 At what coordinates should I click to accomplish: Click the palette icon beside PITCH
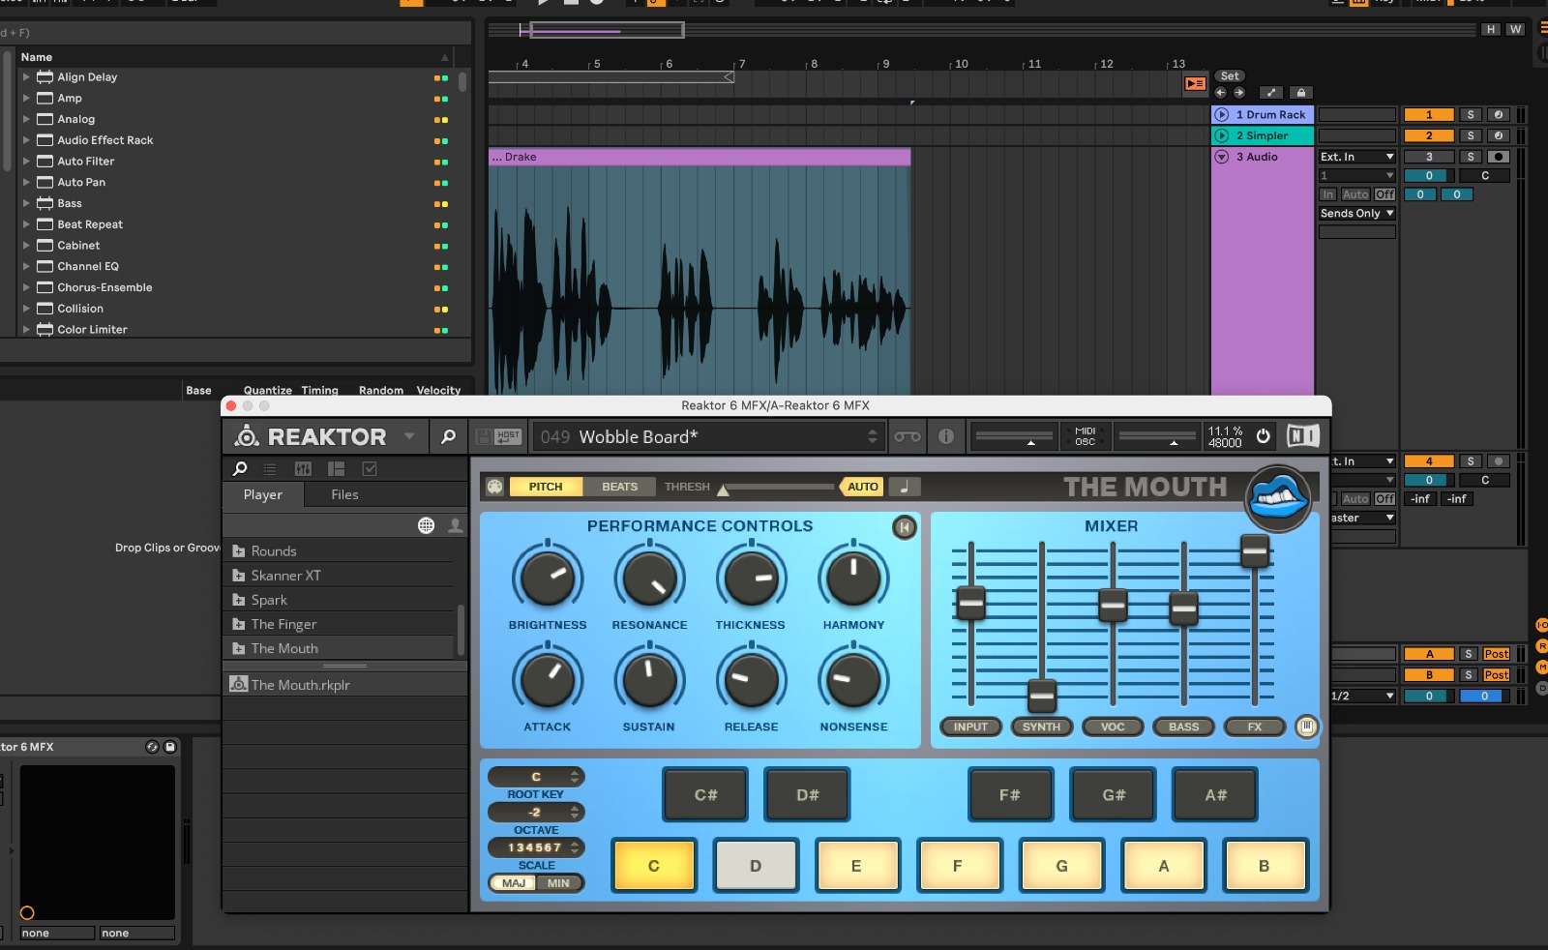click(494, 487)
